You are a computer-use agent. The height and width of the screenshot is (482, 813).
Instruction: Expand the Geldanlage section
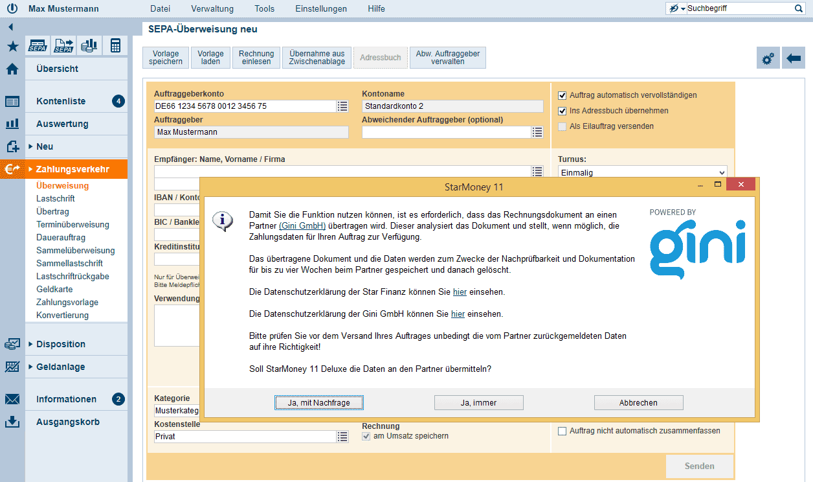30,367
